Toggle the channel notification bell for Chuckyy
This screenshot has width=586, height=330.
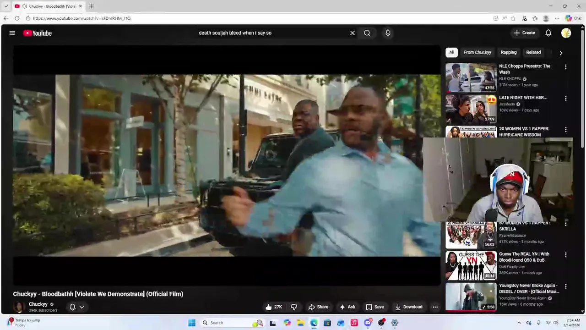(72, 307)
